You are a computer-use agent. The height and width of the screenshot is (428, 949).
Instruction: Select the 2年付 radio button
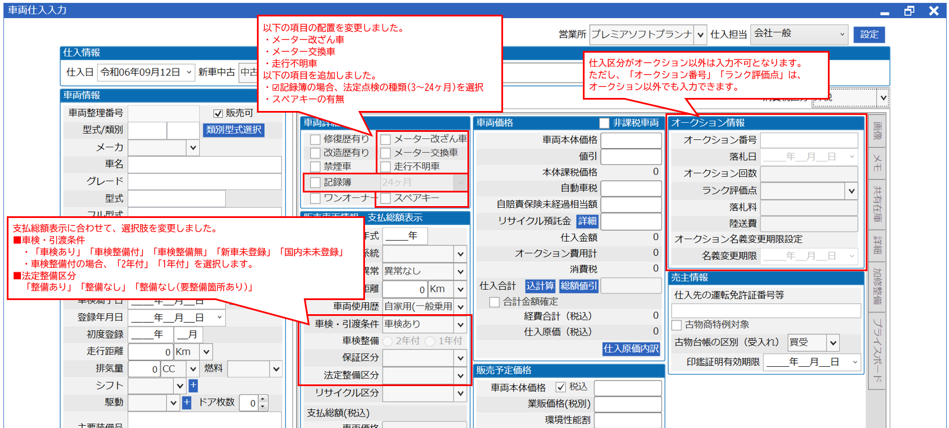(x=388, y=341)
